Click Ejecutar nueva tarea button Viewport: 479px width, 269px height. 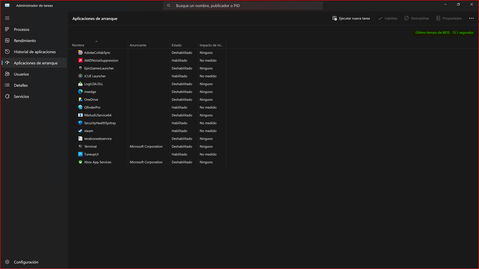pos(351,18)
